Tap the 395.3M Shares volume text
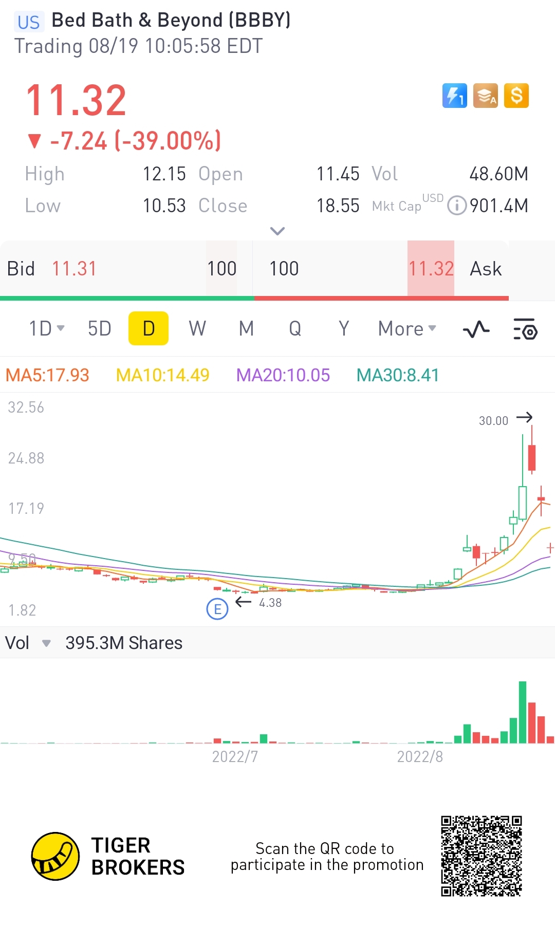 (x=124, y=643)
